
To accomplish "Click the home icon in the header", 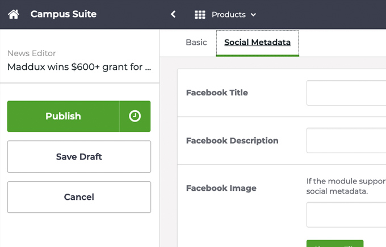I will [14, 14].
